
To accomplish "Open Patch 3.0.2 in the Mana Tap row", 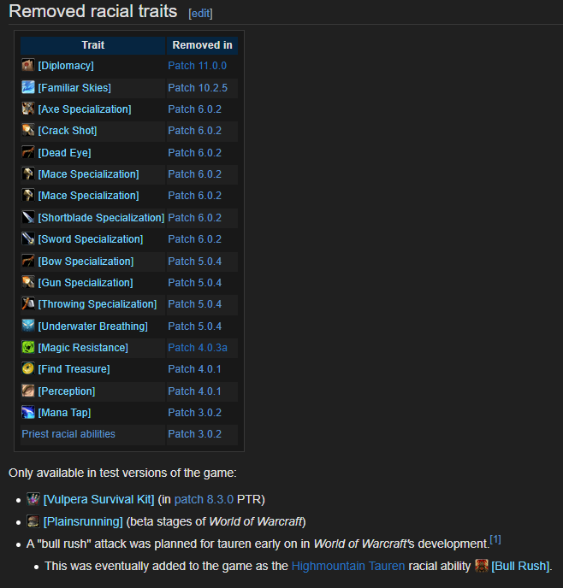I will tap(194, 413).
